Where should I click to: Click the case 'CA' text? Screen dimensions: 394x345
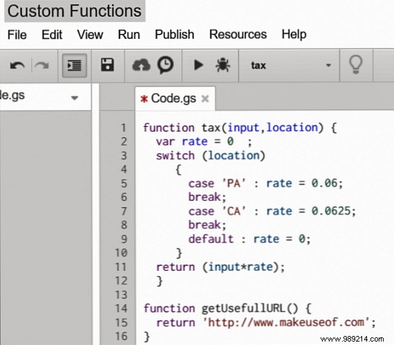pyautogui.click(x=217, y=211)
